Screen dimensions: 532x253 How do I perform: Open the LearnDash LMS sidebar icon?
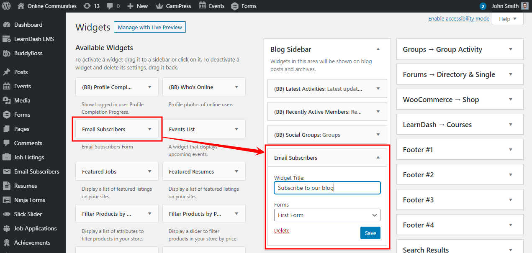[x=9, y=39]
